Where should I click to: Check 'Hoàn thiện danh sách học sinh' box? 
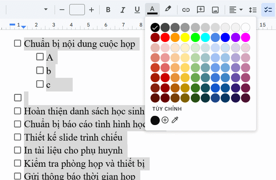(18, 111)
